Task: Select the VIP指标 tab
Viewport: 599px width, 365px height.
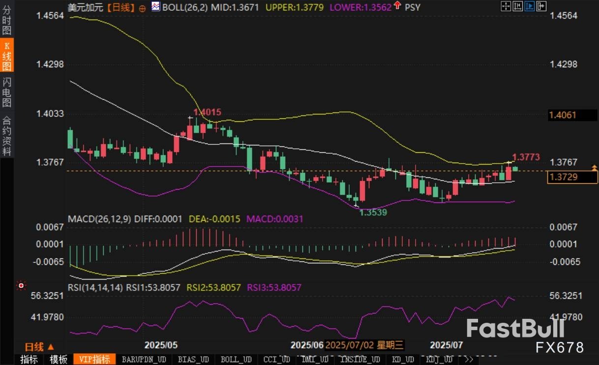Action: 95,360
